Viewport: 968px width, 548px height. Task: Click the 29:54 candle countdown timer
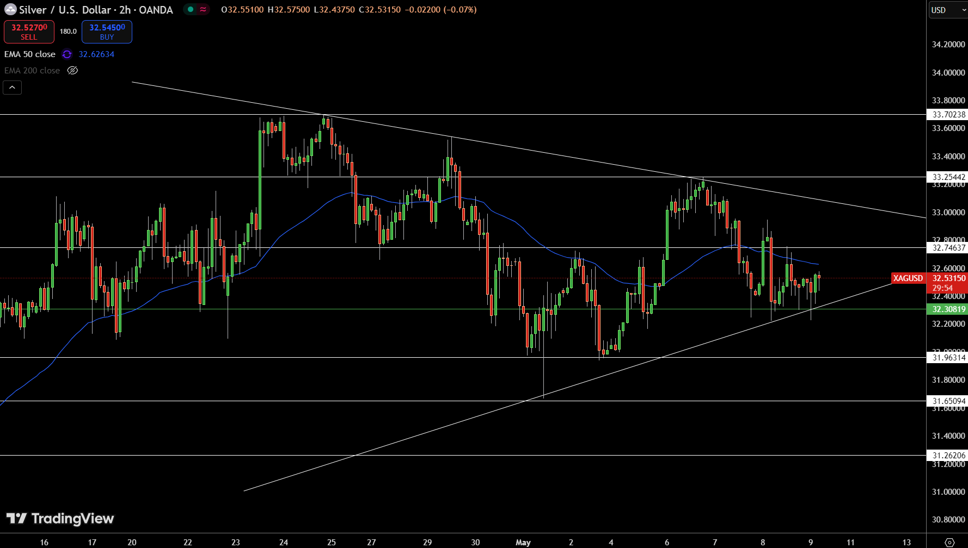pyautogui.click(x=943, y=288)
